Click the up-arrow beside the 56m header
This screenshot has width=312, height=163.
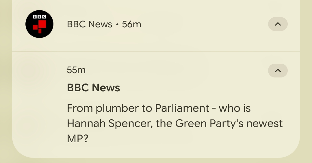coord(278,24)
